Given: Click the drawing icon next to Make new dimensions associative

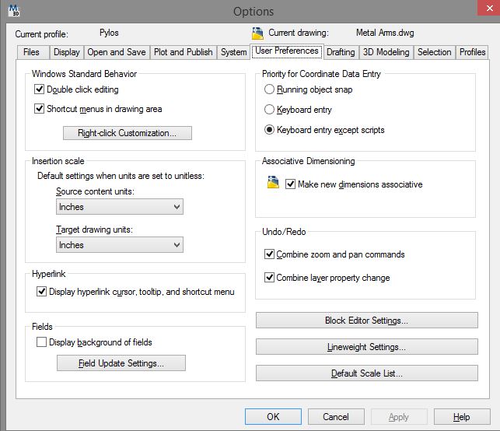Looking at the screenshot, I should (x=273, y=182).
